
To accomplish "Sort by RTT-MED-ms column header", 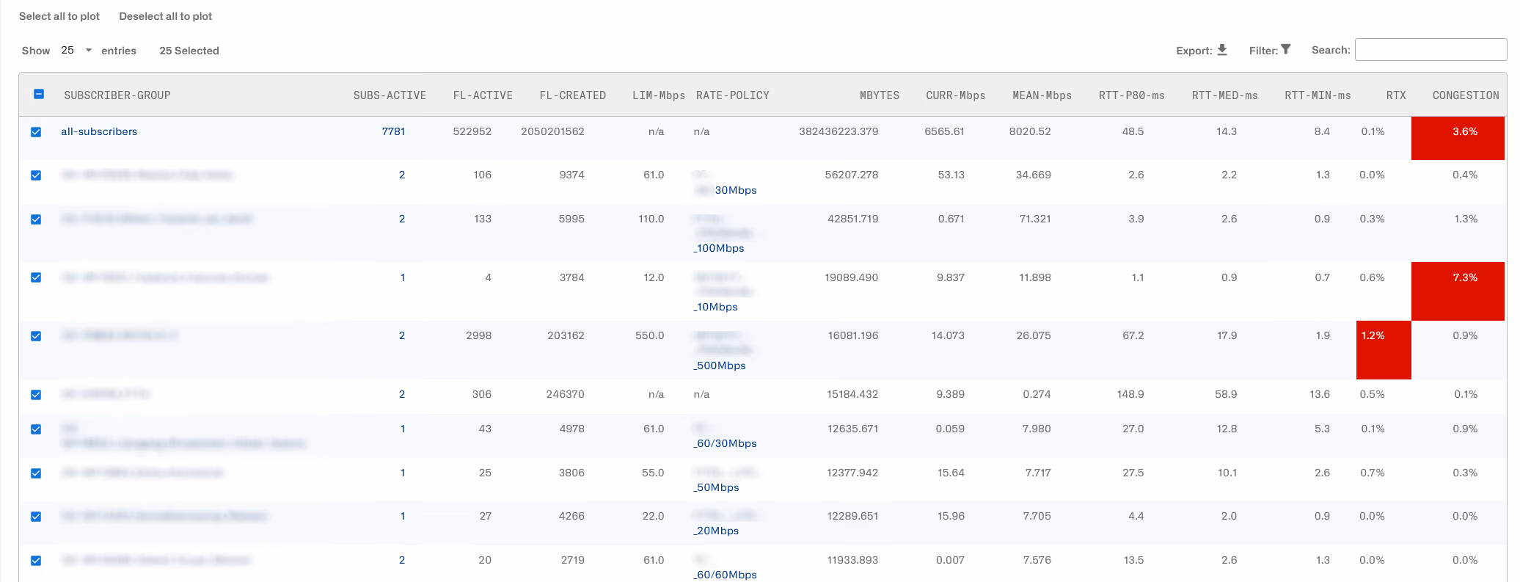I will [x=1225, y=95].
